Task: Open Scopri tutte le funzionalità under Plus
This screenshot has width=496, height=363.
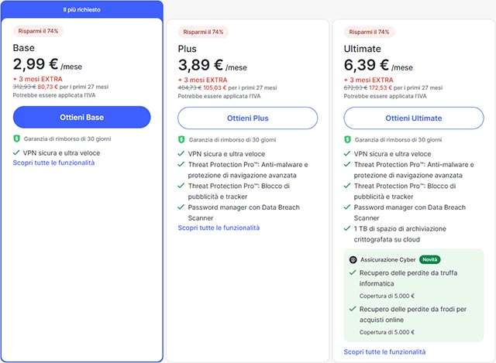Action: (x=219, y=228)
